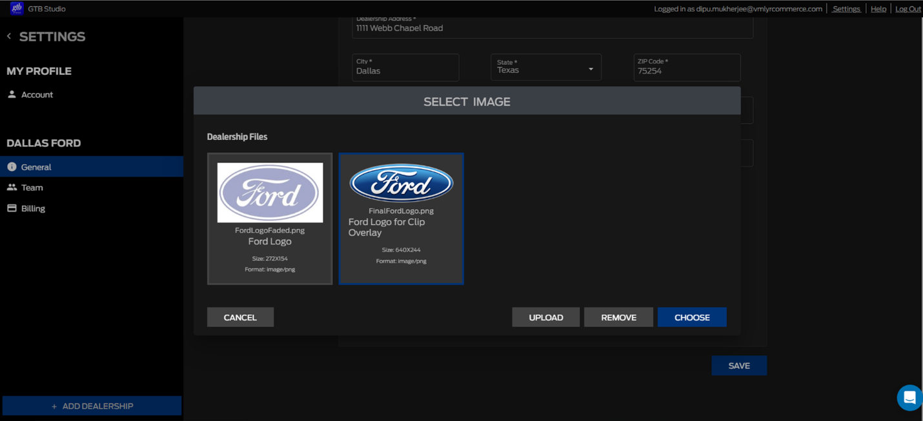Open the chat support bubble icon
This screenshot has width=923, height=421.
pos(909,398)
